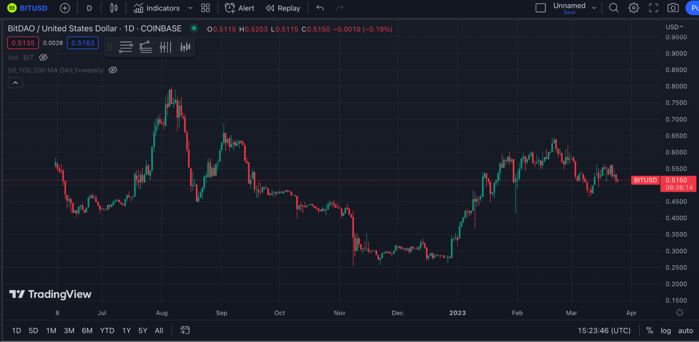Enable percent scale mode
Image resolution: width=699 pixels, height=342 pixels.
[x=649, y=330]
